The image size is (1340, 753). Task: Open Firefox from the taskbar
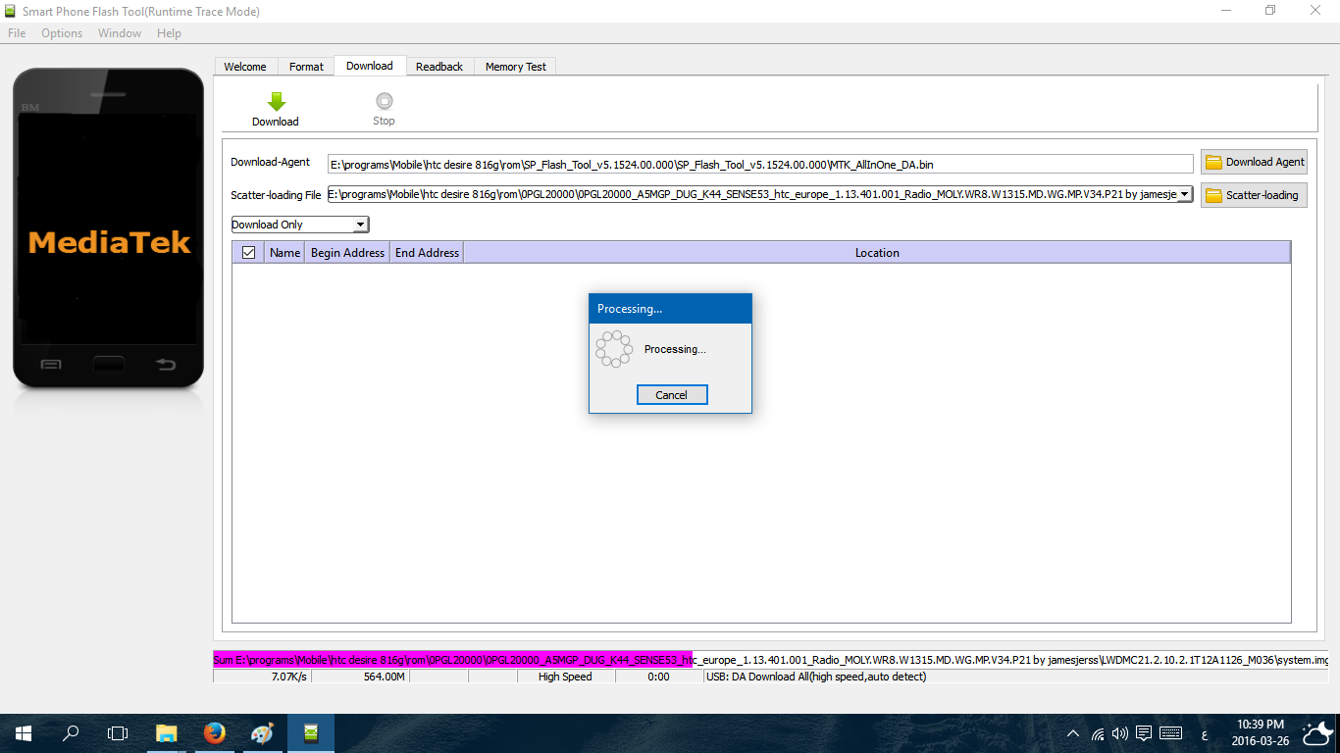[x=215, y=732]
